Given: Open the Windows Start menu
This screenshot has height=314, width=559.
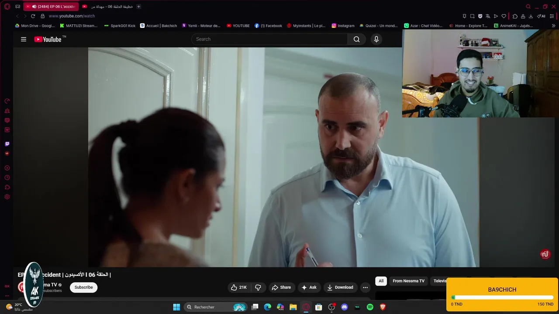Looking at the screenshot, I should 176,307.
